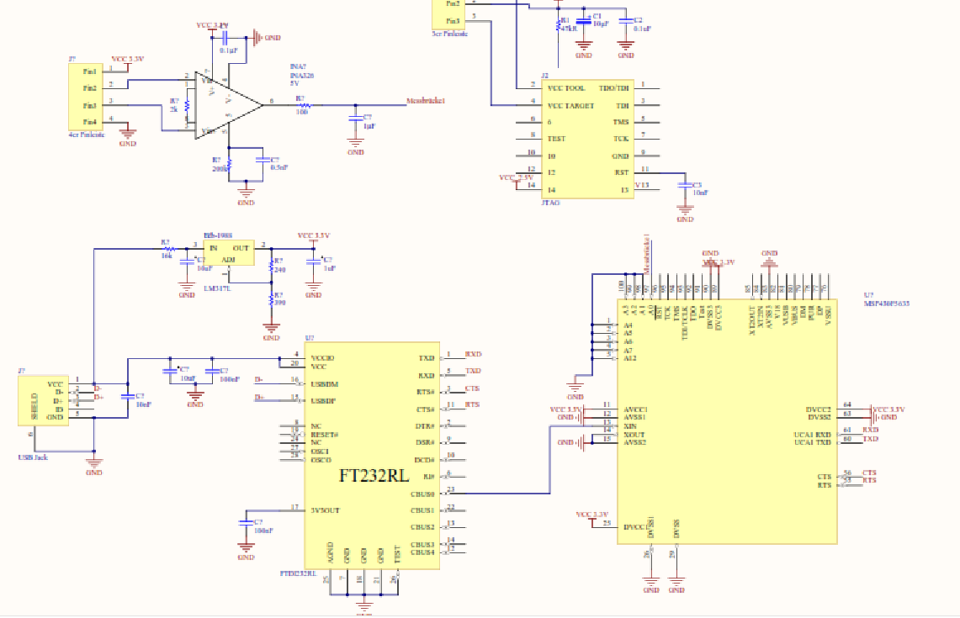
Task: Select the 100nF capacitor on the VCCIO rail
Action: [x=212, y=372]
